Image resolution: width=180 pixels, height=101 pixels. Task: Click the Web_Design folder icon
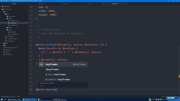pyautogui.click(x=3, y=6)
